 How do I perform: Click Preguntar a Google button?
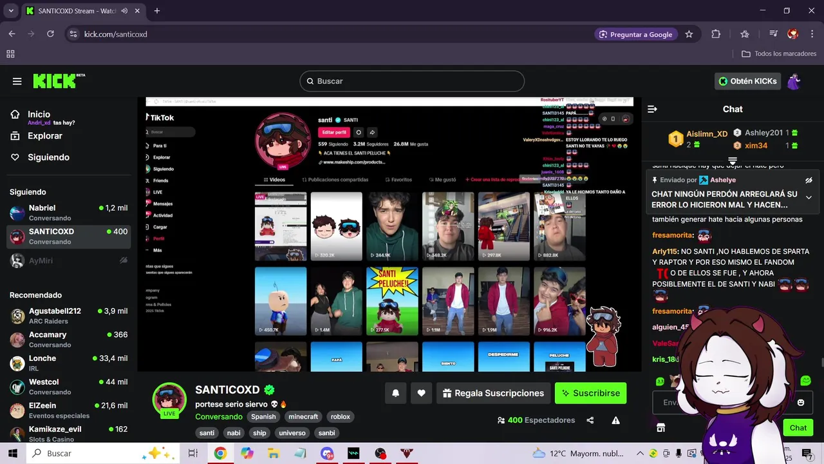pyautogui.click(x=635, y=34)
